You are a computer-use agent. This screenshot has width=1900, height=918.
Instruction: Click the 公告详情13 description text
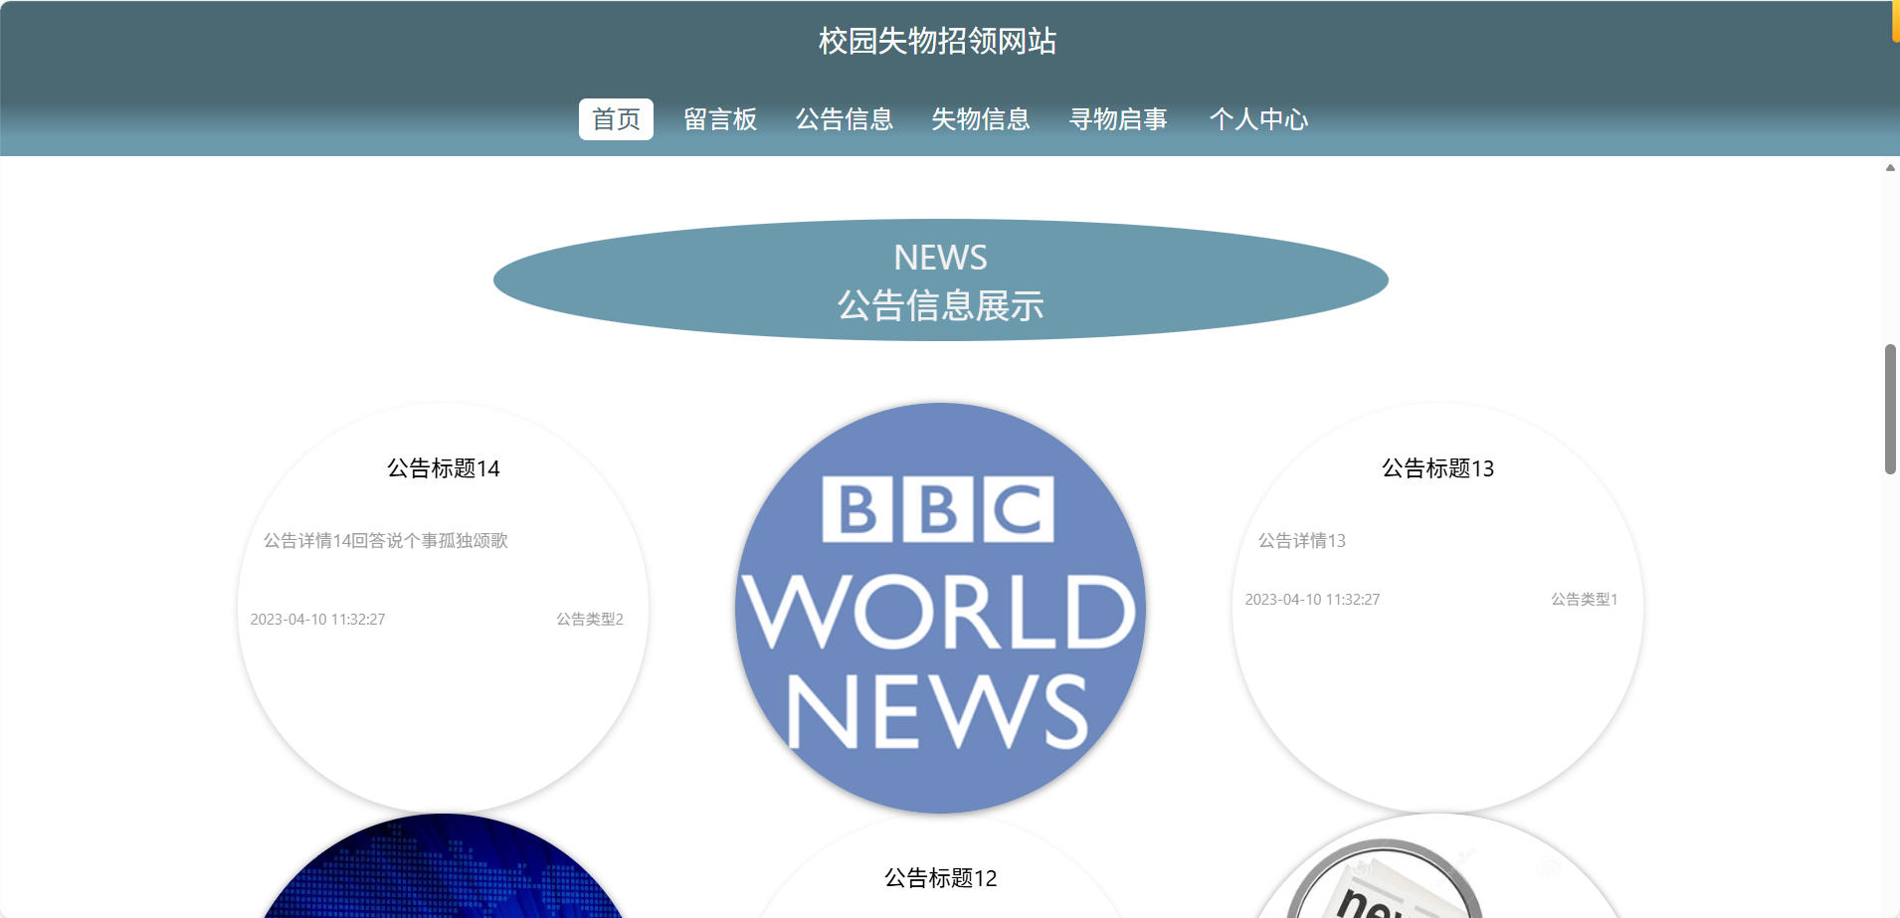1302,540
